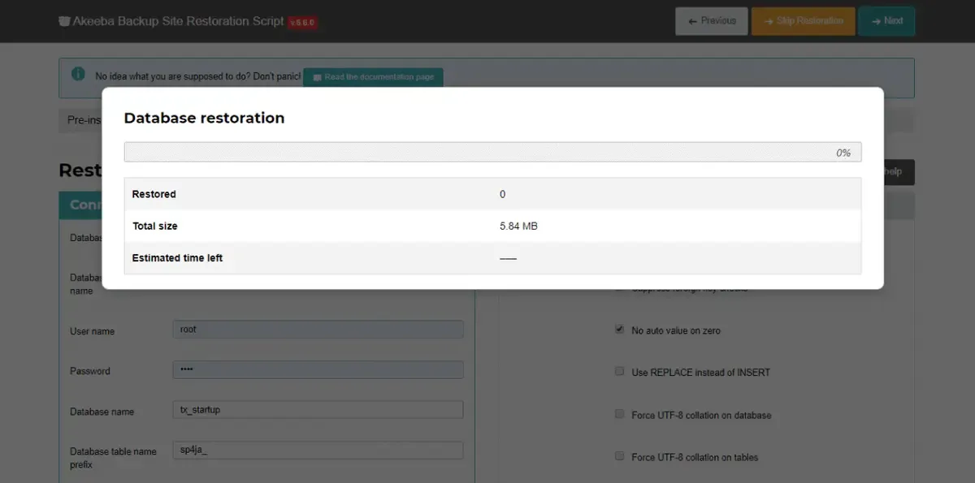Click the blue info circle icon

(x=78, y=74)
